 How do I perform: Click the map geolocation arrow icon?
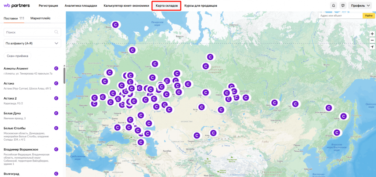[x=372, y=47]
